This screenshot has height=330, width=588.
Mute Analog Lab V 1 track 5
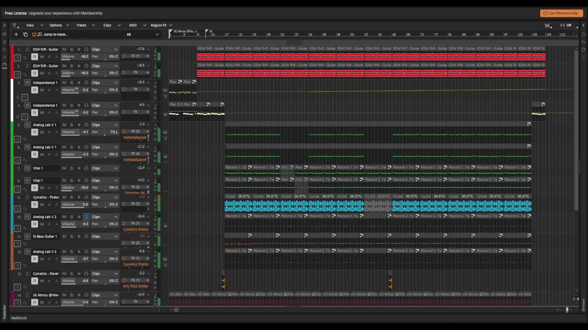tap(64, 125)
